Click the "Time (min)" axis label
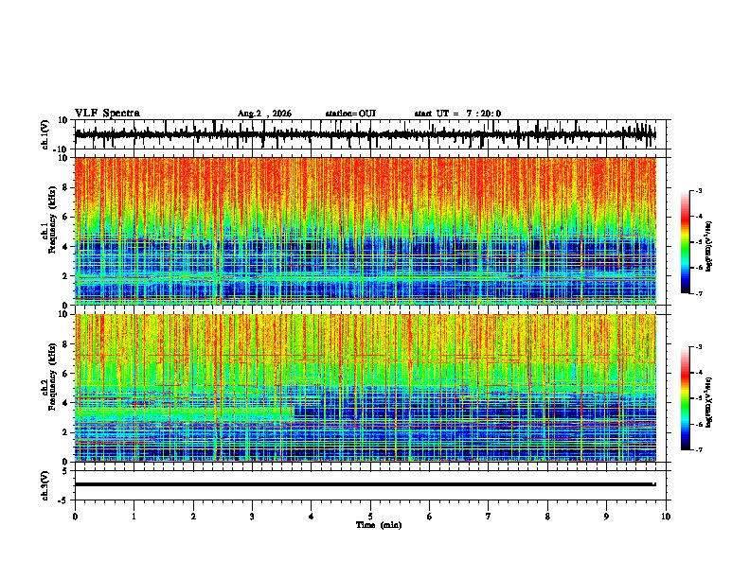Image resolution: width=750 pixels, height=579 pixels. coord(379,525)
